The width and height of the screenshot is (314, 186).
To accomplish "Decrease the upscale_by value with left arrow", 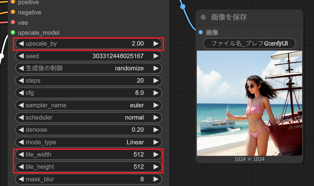I will [x=21, y=44].
